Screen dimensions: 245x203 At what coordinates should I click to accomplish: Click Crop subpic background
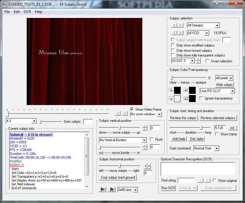[x=118, y=177]
